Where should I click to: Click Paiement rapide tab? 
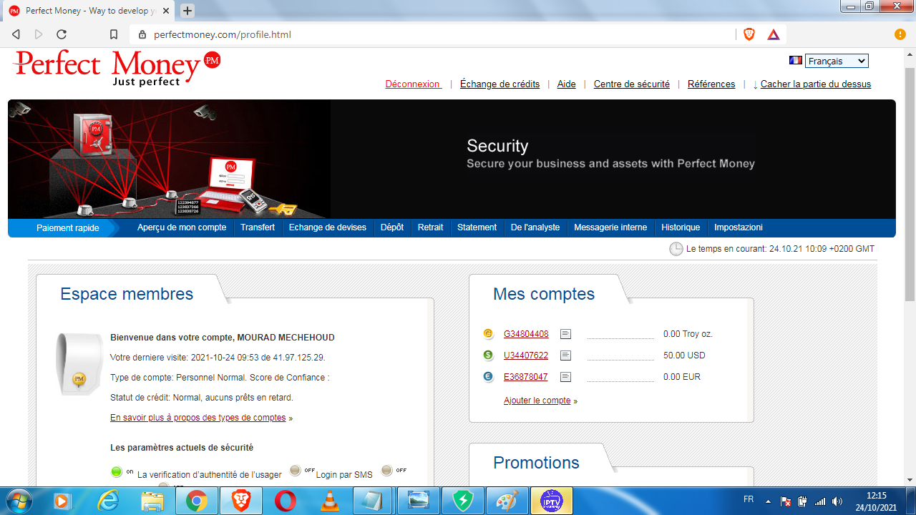pyautogui.click(x=68, y=227)
